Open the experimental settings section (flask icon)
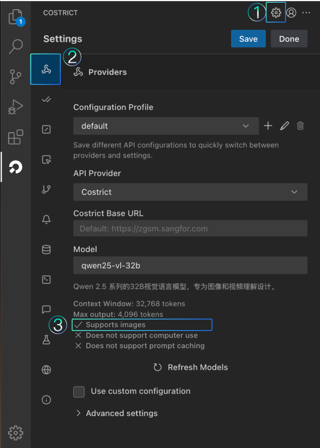This screenshot has width=320, height=448. (x=46, y=339)
